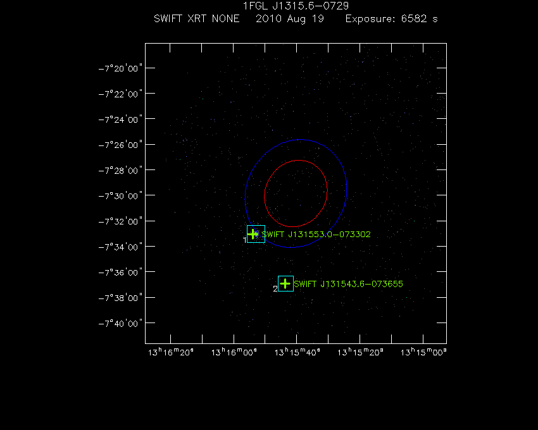Click declination label -7°36'00"
This screenshot has width=538, height=430.
[x=120, y=273]
